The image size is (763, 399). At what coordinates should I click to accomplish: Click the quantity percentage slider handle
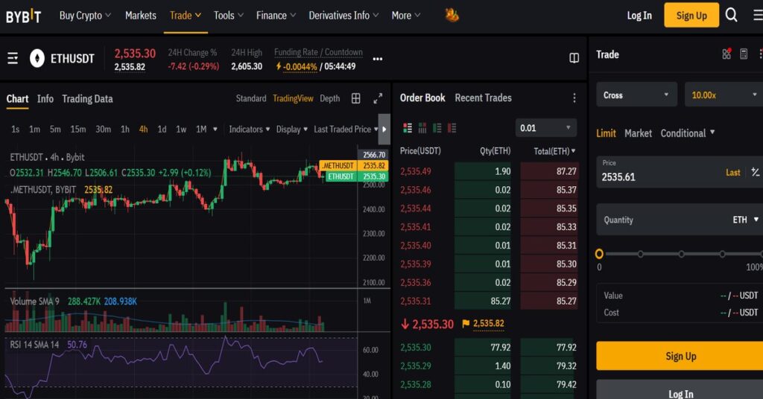pyautogui.click(x=599, y=254)
